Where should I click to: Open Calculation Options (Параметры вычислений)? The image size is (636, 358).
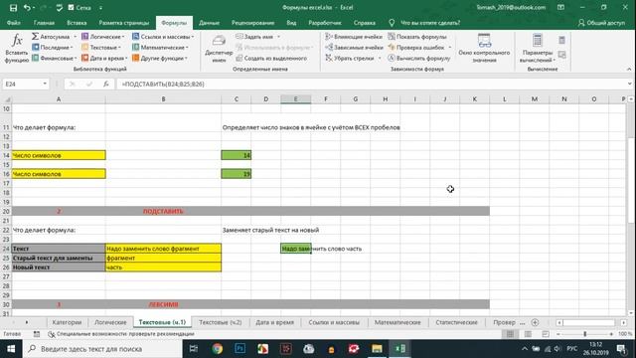point(538,49)
